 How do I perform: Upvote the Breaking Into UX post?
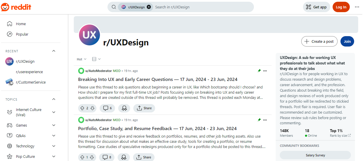82,108
